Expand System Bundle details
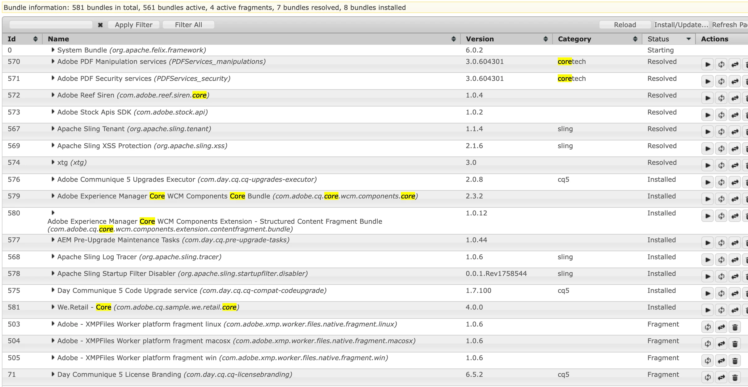 click(53, 50)
